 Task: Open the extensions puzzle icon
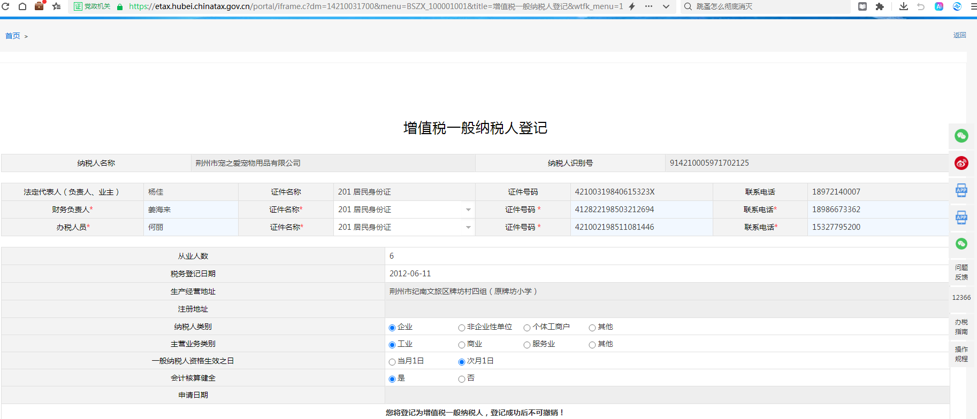[x=880, y=6]
